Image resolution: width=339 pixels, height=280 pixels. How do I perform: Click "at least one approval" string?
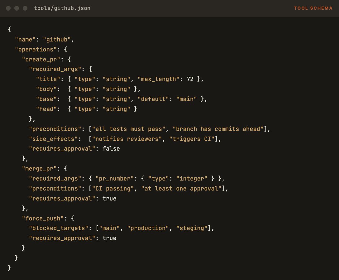(x=181, y=188)
